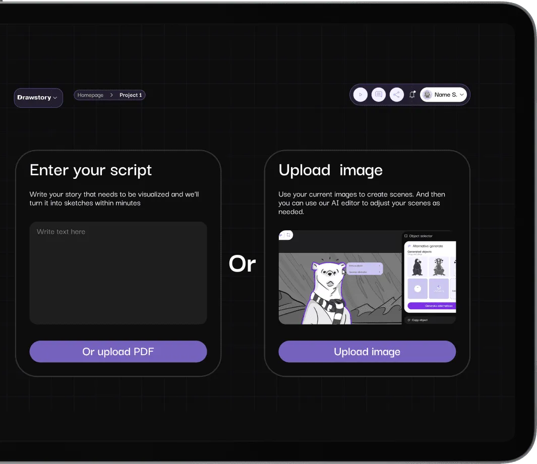
Task: Click Generate alternatives in preview
Action: (x=432, y=306)
